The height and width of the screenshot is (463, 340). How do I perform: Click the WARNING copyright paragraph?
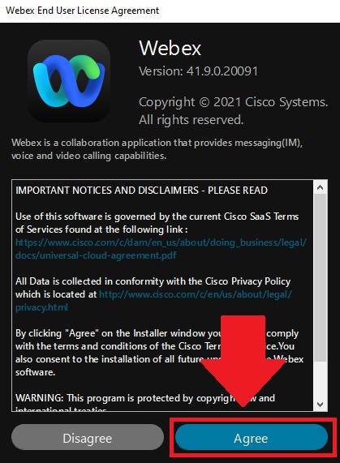pyautogui.click(x=145, y=402)
